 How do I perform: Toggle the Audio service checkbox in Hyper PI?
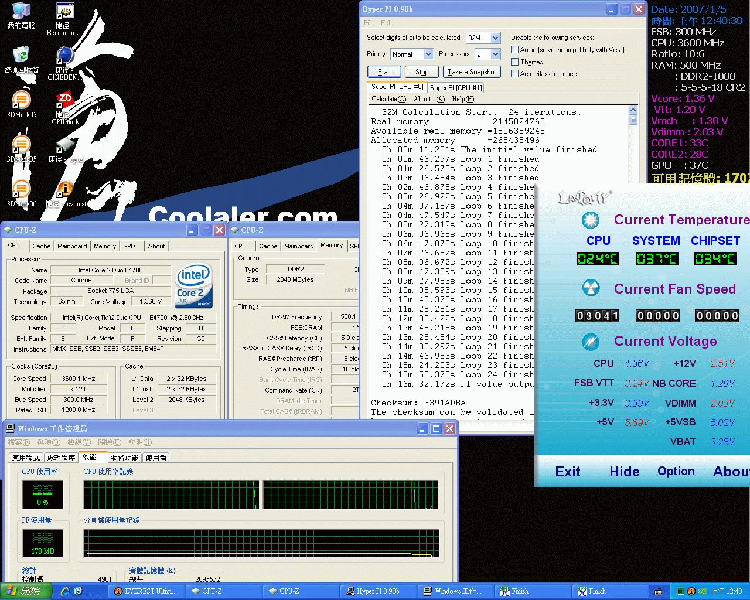[x=514, y=50]
